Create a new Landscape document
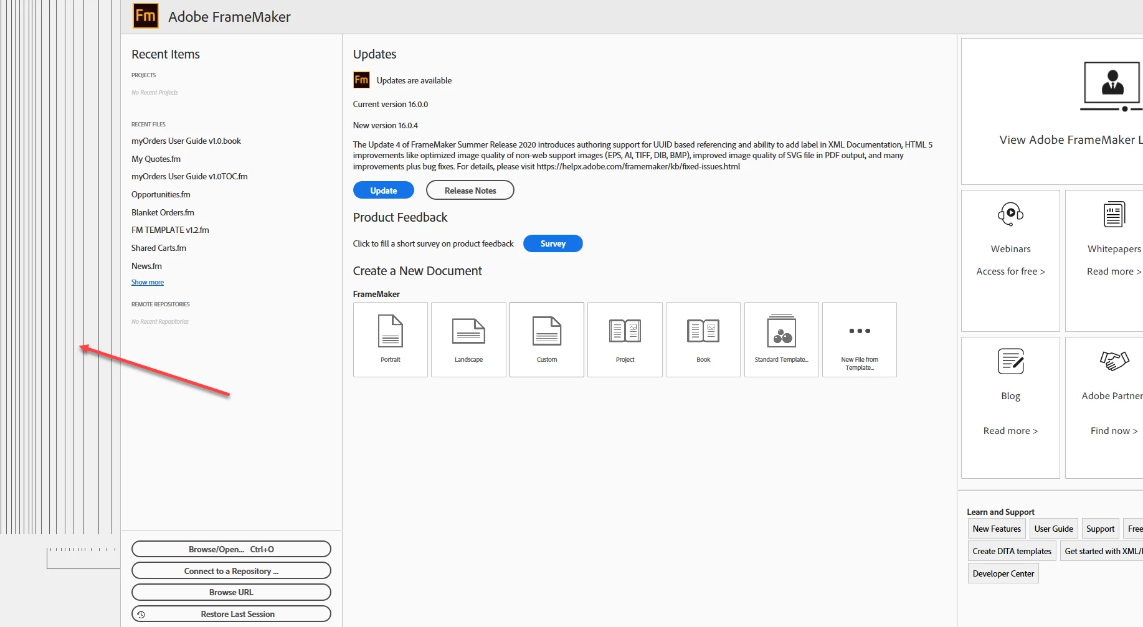This screenshot has width=1143, height=627. (468, 339)
